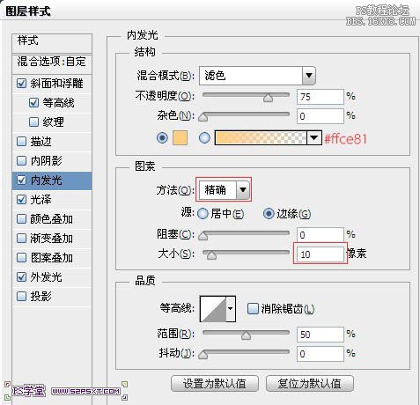Select the 外发光 style item
The image size is (420, 405).
pyautogui.click(x=52, y=277)
